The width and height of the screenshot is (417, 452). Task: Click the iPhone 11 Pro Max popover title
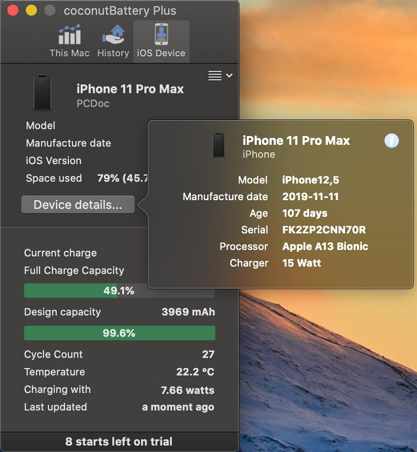point(296,140)
